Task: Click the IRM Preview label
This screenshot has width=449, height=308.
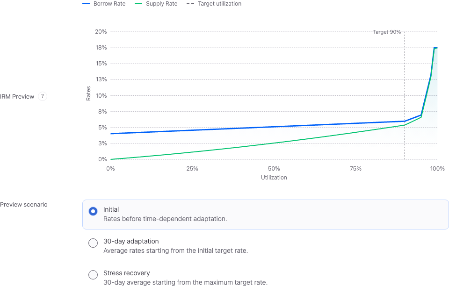Action: (x=17, y=96)
